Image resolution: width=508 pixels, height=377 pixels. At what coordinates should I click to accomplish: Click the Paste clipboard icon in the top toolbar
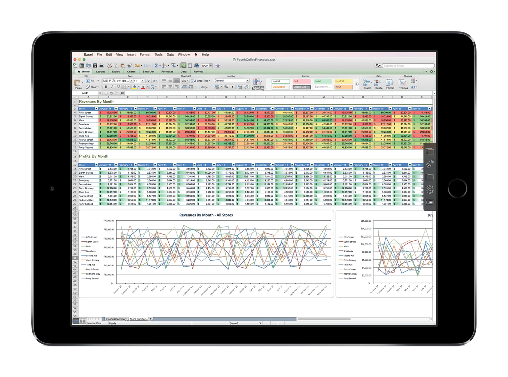pyautogui.click(x=123, y=66)
